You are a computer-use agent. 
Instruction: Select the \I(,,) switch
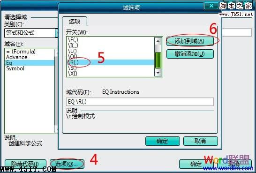tap(110, 45)
